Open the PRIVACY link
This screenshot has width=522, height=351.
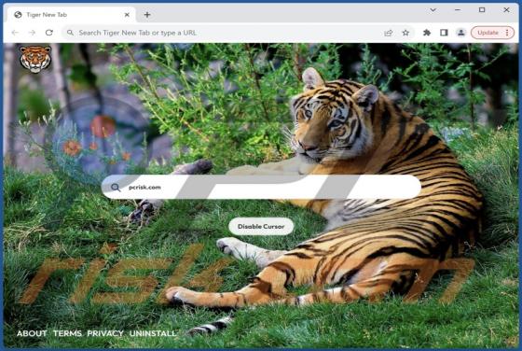coord(105,333)
